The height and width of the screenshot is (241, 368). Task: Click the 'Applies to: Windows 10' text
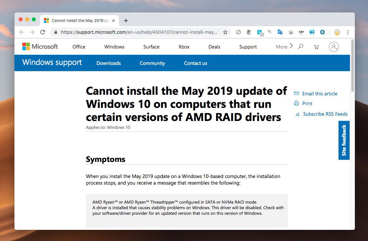(x=108, y=128)
